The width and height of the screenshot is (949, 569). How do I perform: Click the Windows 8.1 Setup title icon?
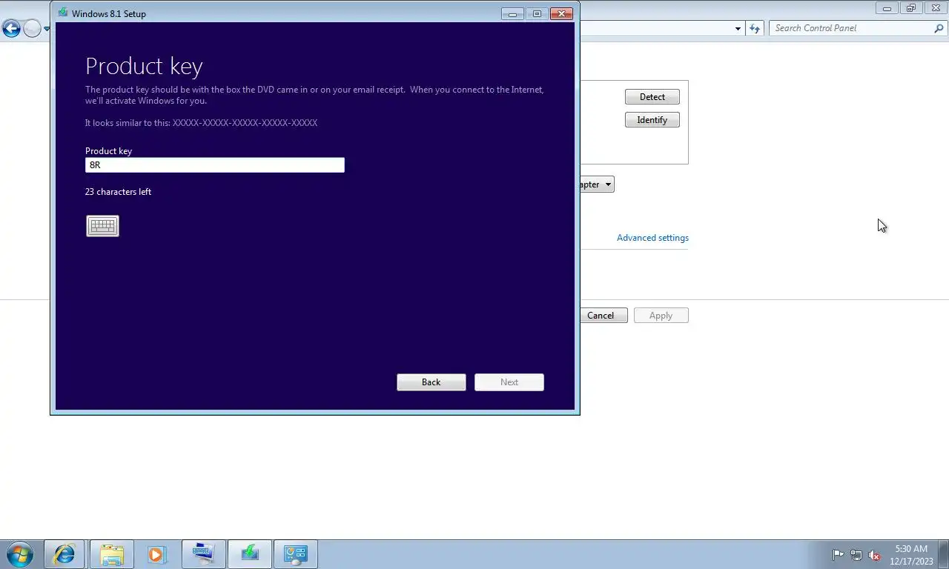(x=63, y=13)
